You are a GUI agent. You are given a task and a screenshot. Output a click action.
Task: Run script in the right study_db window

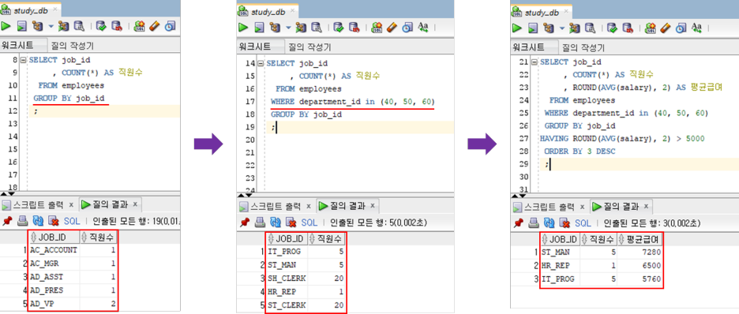pyautogui.click(x=533, y=28)
